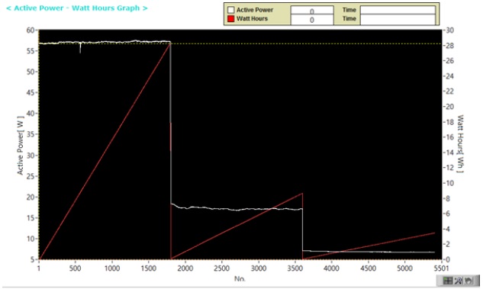Choose the hand panning tool in graph palette

tap(469, 280)
